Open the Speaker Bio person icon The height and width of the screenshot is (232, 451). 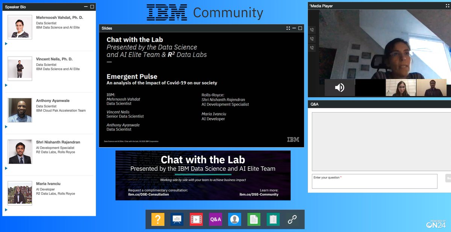(x=235, y=220)
